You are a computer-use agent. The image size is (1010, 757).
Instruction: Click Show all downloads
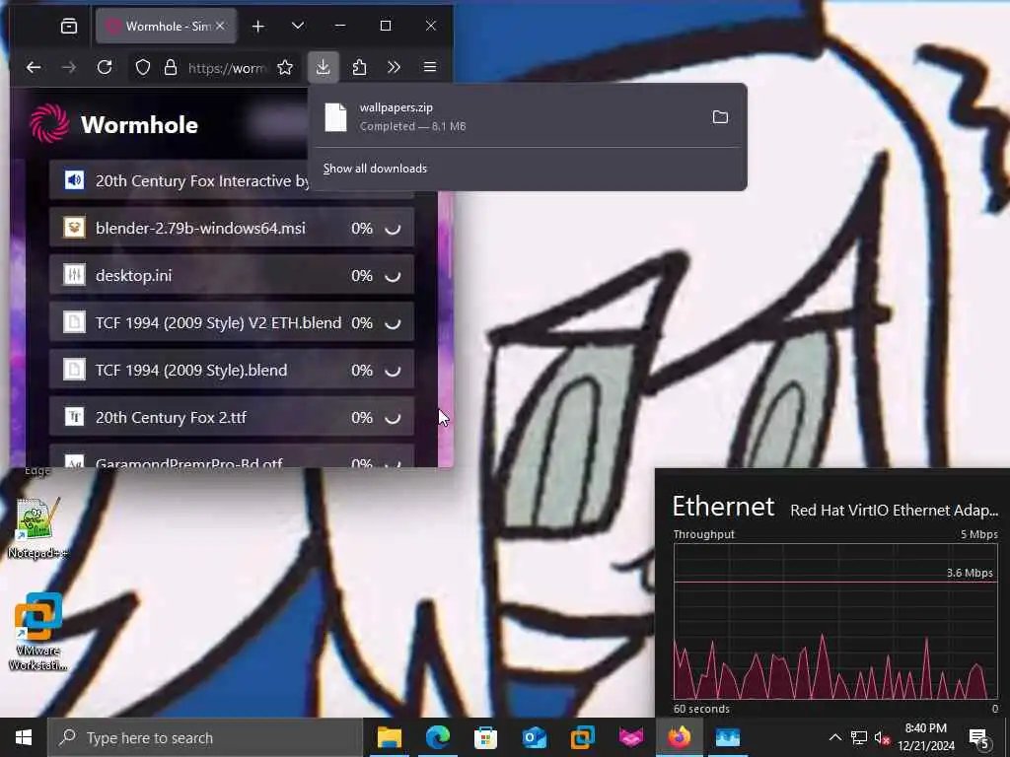pyautogui.click(x=375, y=168)
